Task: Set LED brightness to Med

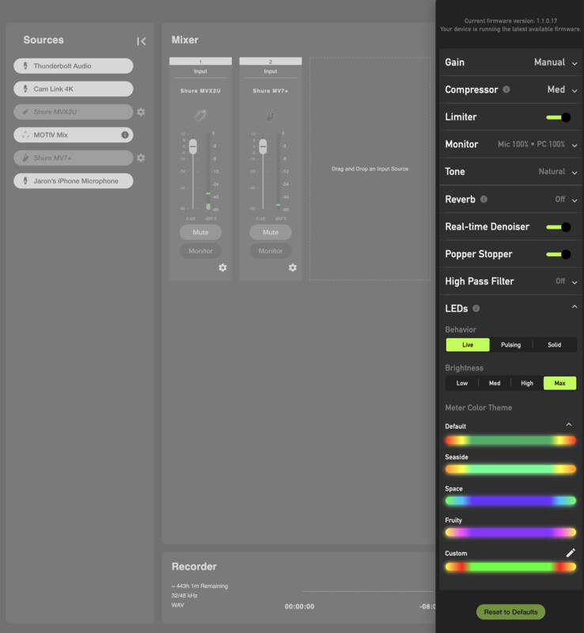Action: click(x=495, y=383)
